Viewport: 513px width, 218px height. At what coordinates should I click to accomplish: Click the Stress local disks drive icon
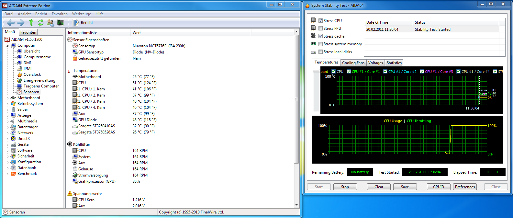point(313,52)
